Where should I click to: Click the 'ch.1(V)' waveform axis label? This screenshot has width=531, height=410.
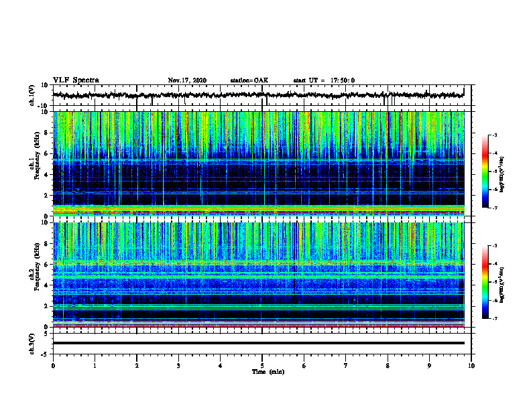pos(32,95)
